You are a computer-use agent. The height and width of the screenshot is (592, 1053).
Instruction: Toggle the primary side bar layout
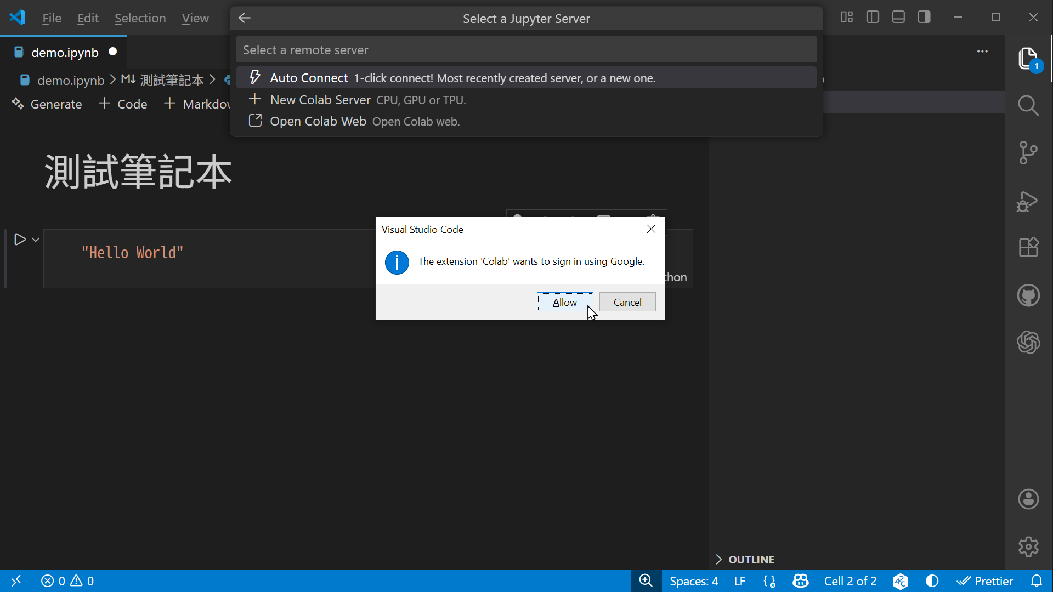point(873,18)
